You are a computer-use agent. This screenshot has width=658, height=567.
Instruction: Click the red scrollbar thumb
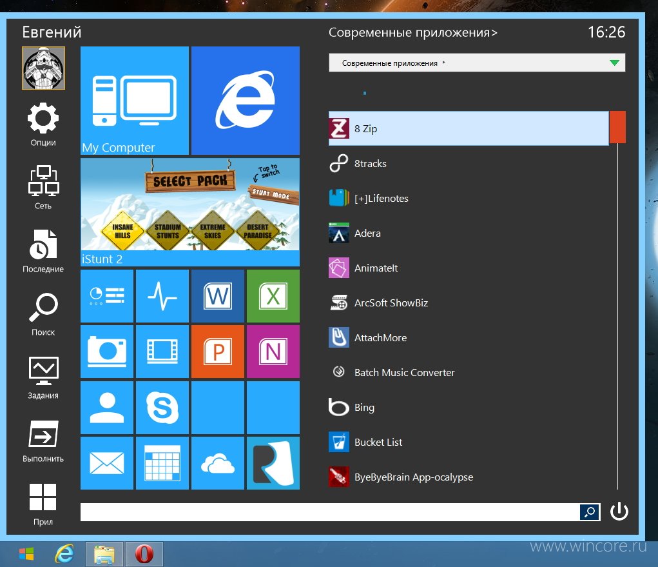tap(617, 127)
